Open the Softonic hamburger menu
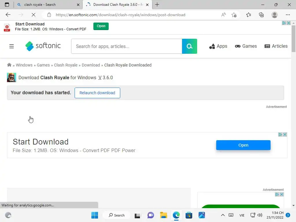 [12, 46]
